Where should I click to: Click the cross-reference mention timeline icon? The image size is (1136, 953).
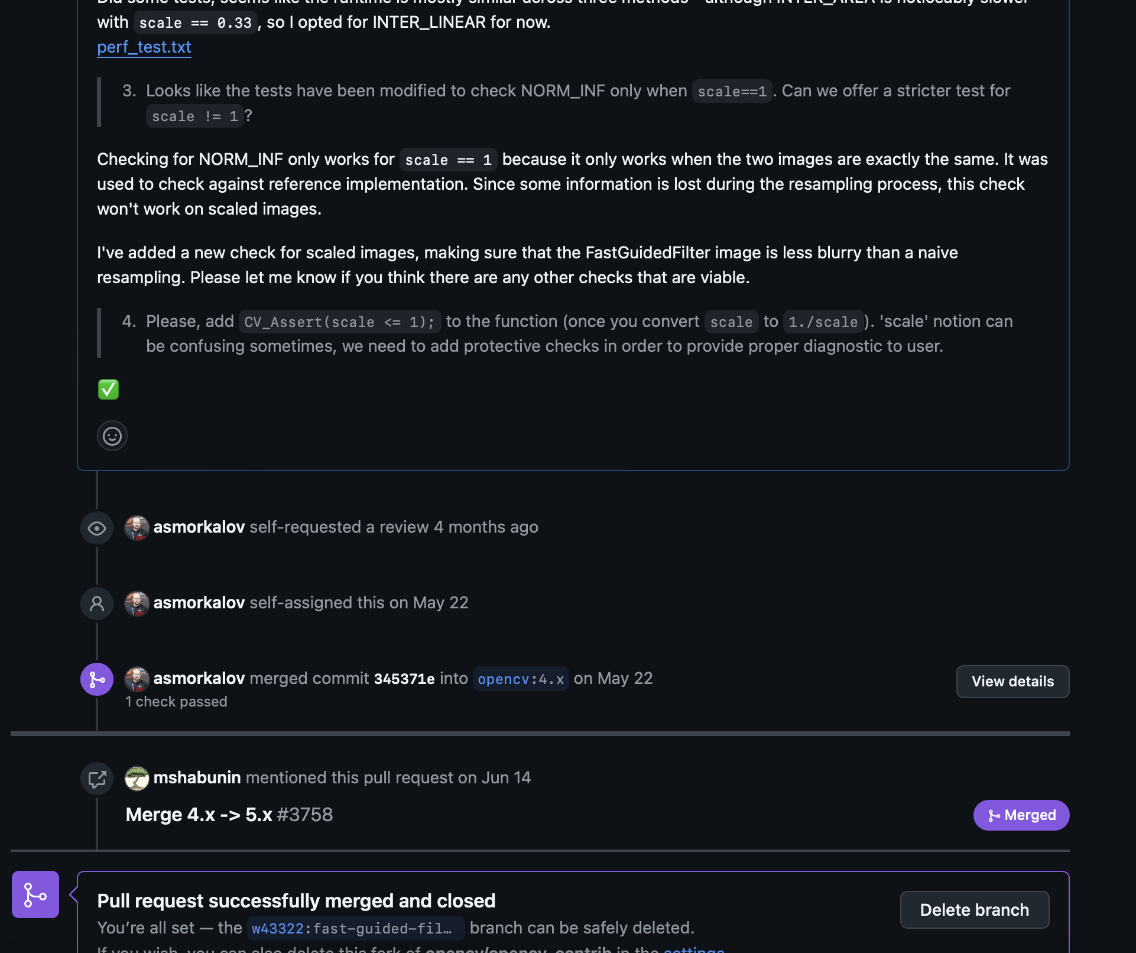pyautogui.click(x=96, y=779)
